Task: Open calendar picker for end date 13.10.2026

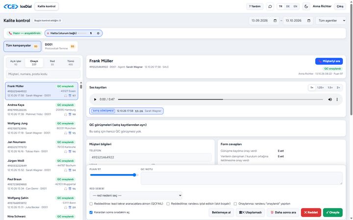Action: click(x=309, y=21)
